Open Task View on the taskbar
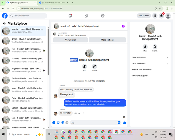The height and width of the screenshot is (140, 175). point(49,134)
